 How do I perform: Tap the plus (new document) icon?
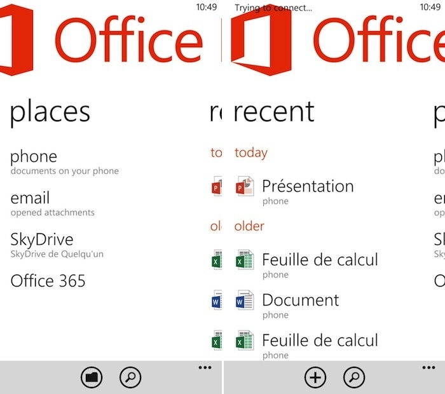[x=315, y=377]
